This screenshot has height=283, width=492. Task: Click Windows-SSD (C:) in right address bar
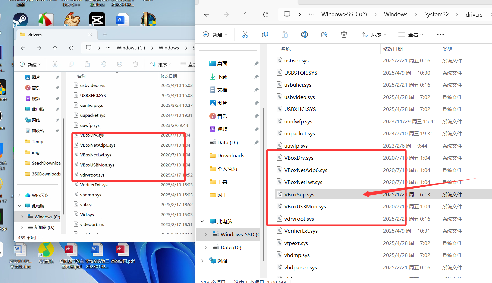point(344,14)
